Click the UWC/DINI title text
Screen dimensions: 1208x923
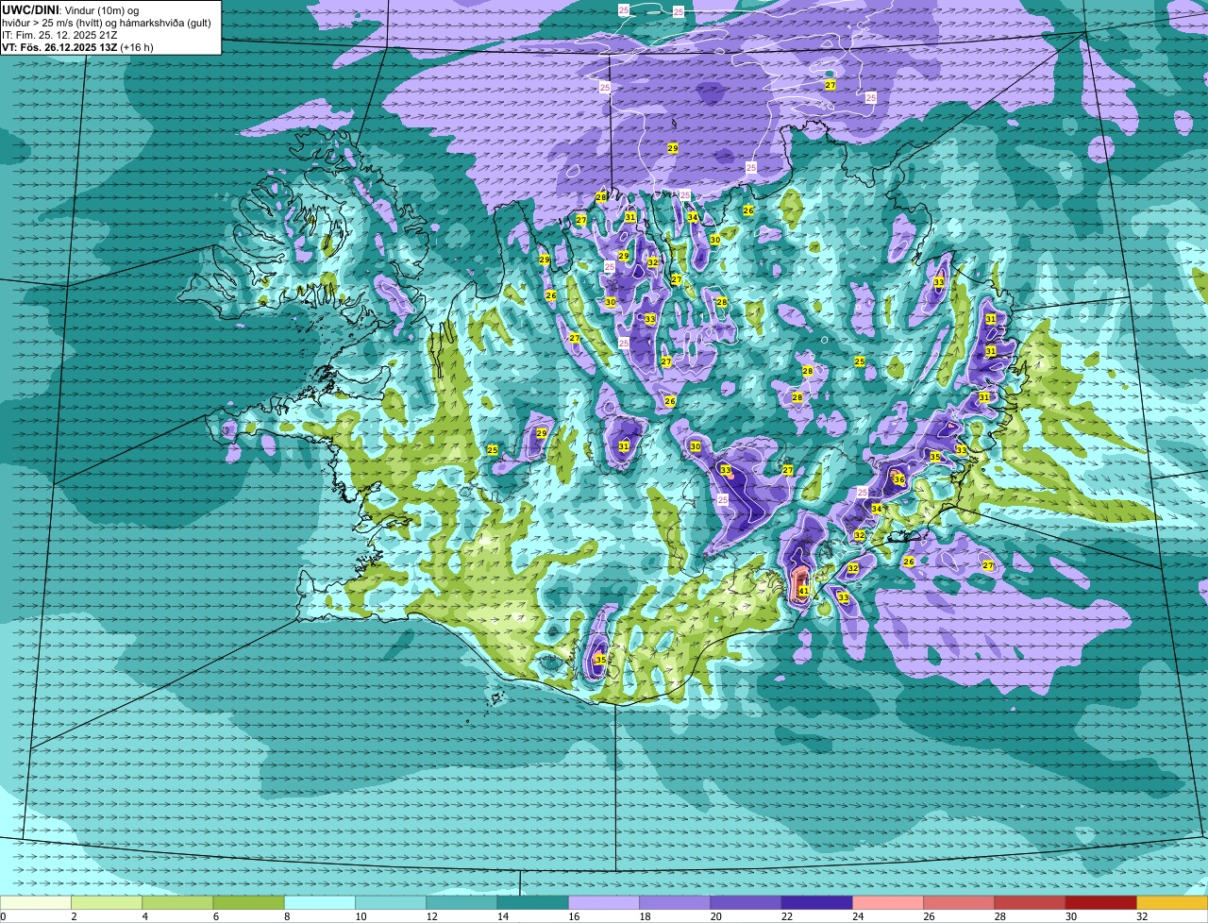pos(31,9)
